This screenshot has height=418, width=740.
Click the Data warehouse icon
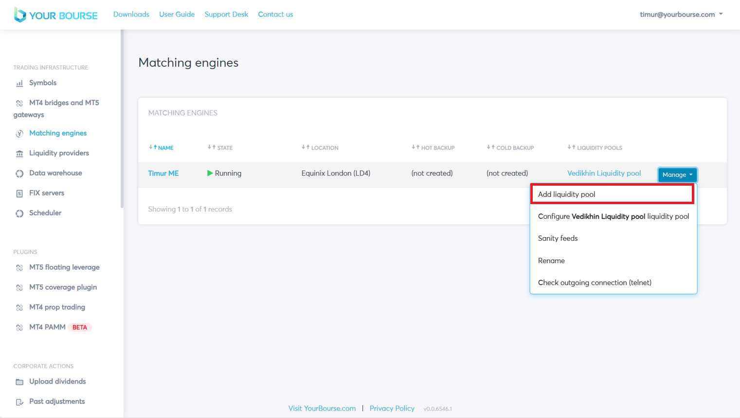(19, 174)
